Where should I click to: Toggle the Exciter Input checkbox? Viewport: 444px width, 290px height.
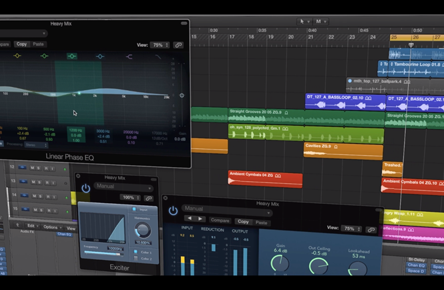tap(134, 209)
